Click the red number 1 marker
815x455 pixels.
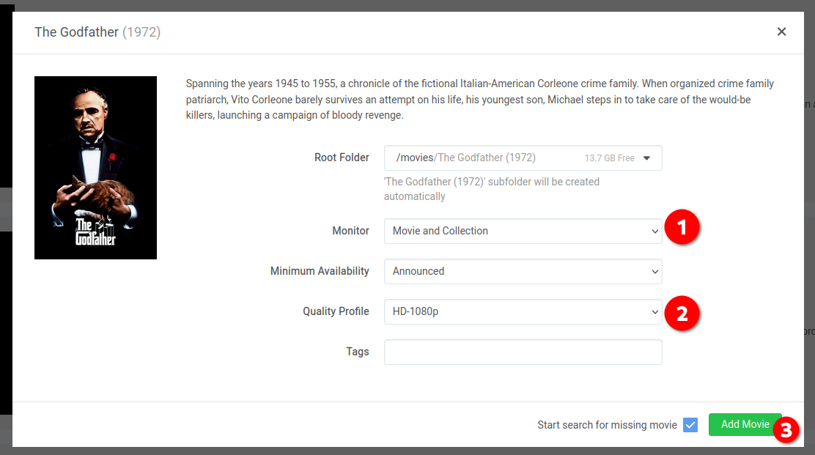pos(682,227)
